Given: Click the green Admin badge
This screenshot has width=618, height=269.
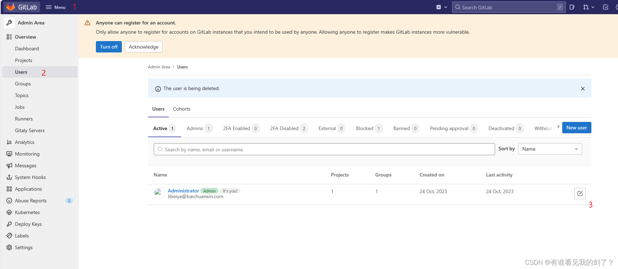Looking at the screenshot, I should point(210,191).
